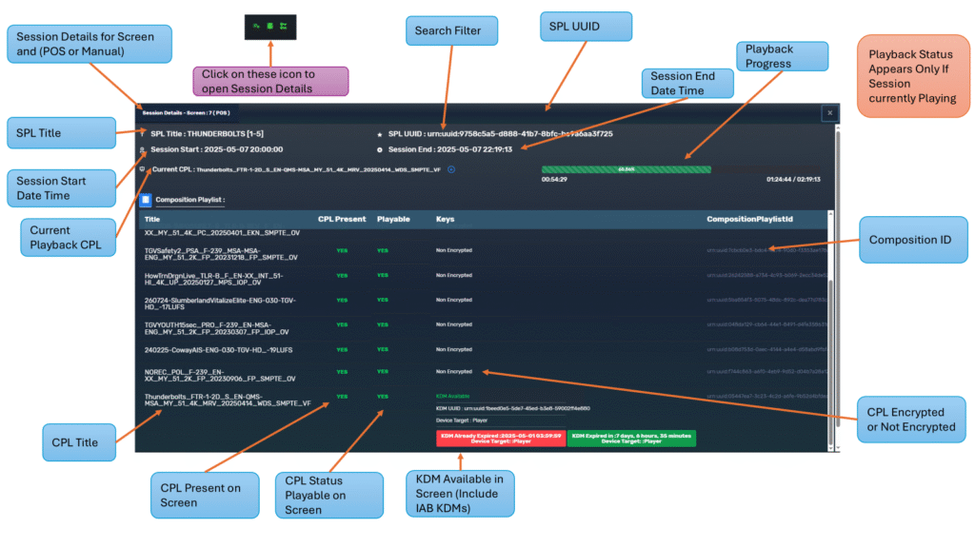The image size is (975, 548).
Task: Click the CPL Present column header
Action: pos(342,219)
